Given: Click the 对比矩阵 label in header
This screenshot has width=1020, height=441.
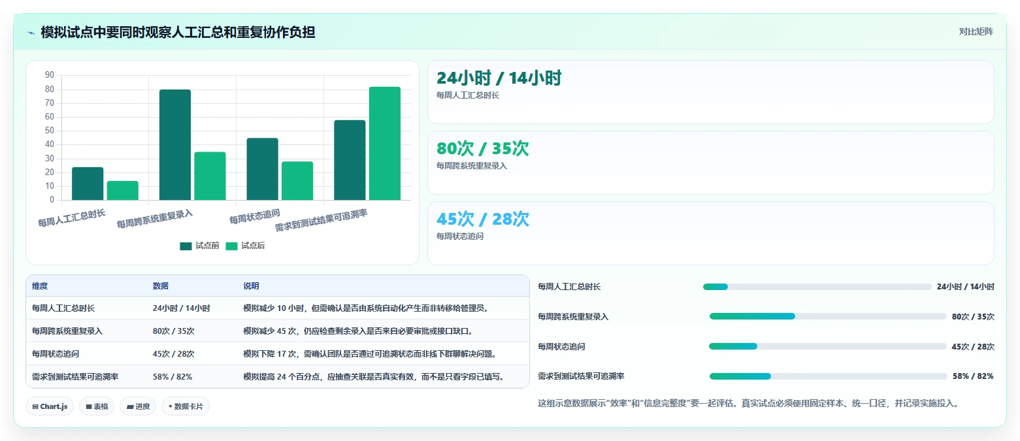Looking at the screenshot, I should point(976,31).
